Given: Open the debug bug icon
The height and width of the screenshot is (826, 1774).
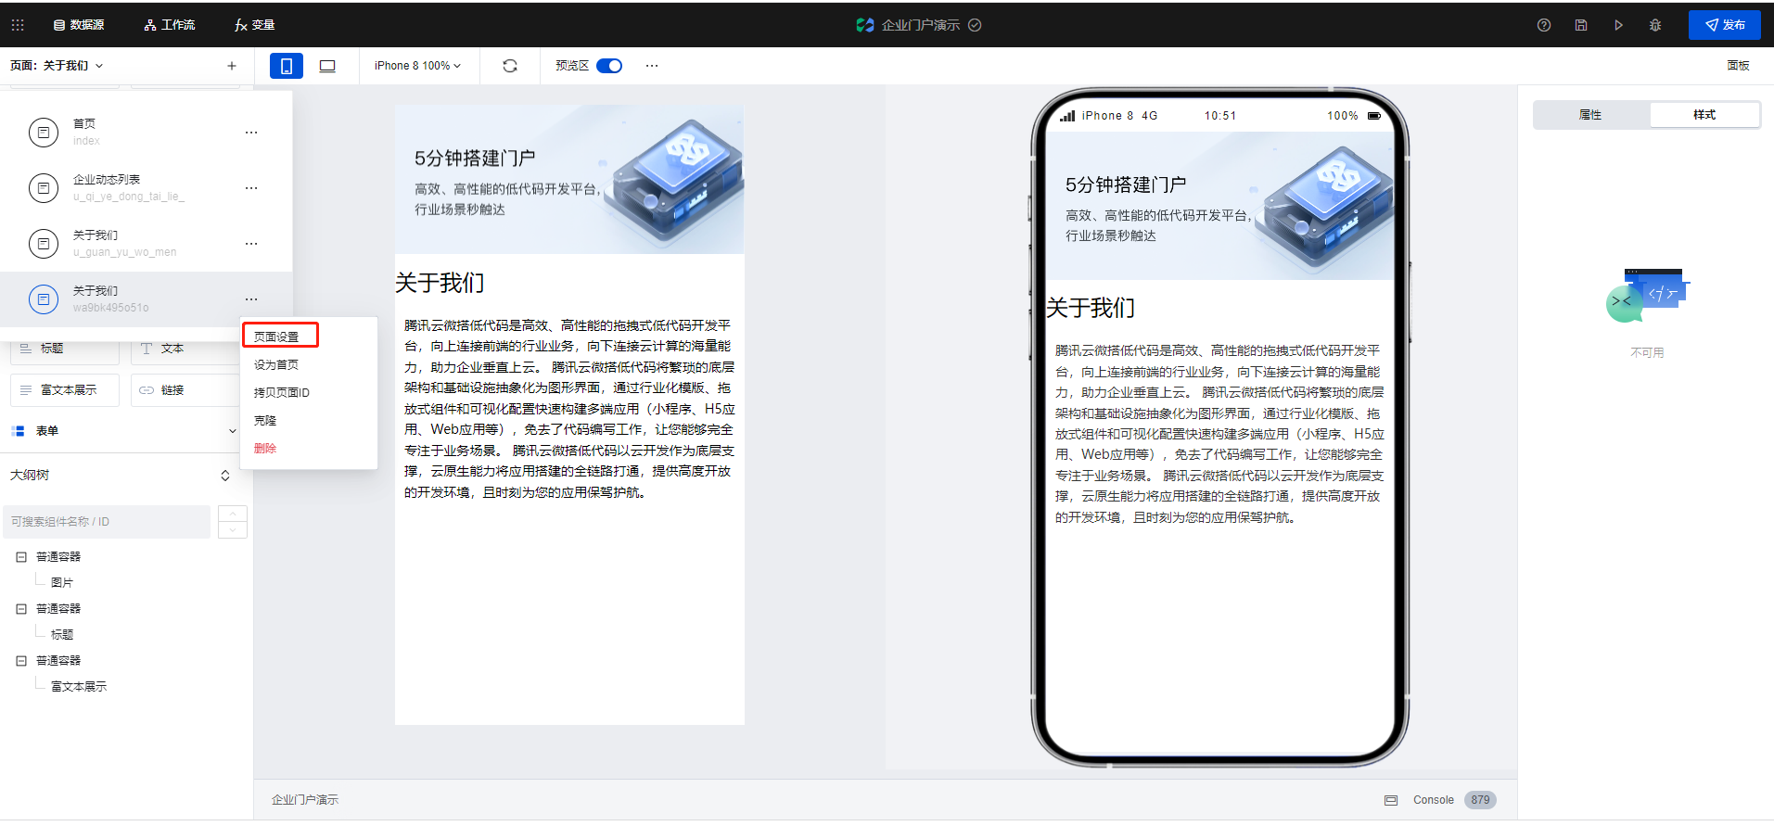Looking at the screenshot, I should point(1655,25).
